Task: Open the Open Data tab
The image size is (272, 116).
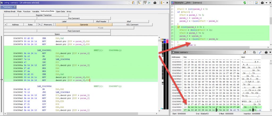Action: (60, 12)
